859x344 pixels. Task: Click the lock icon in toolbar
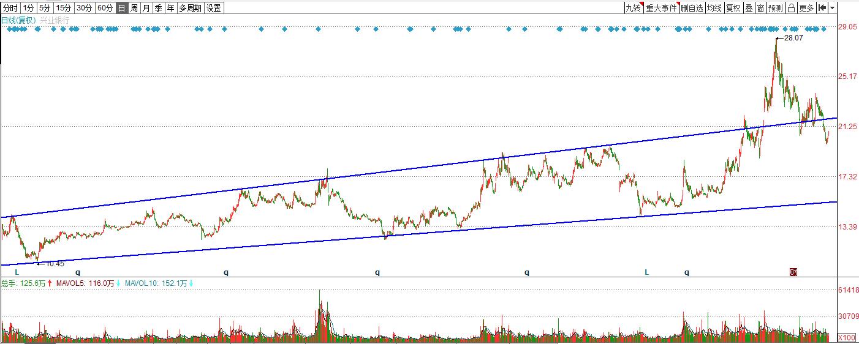[x=791, y=8]
